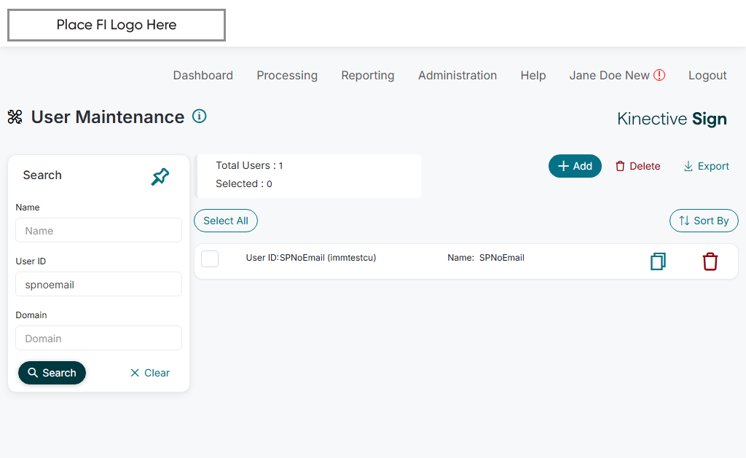This screenshot has height=458, width=746.
Task: Go to the Dashboard menu item
Action: 203,75
